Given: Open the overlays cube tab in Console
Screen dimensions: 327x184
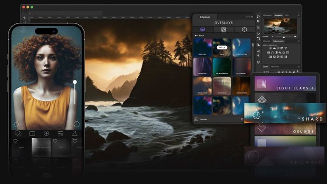Looking at the screenshot, I should 202,29.
